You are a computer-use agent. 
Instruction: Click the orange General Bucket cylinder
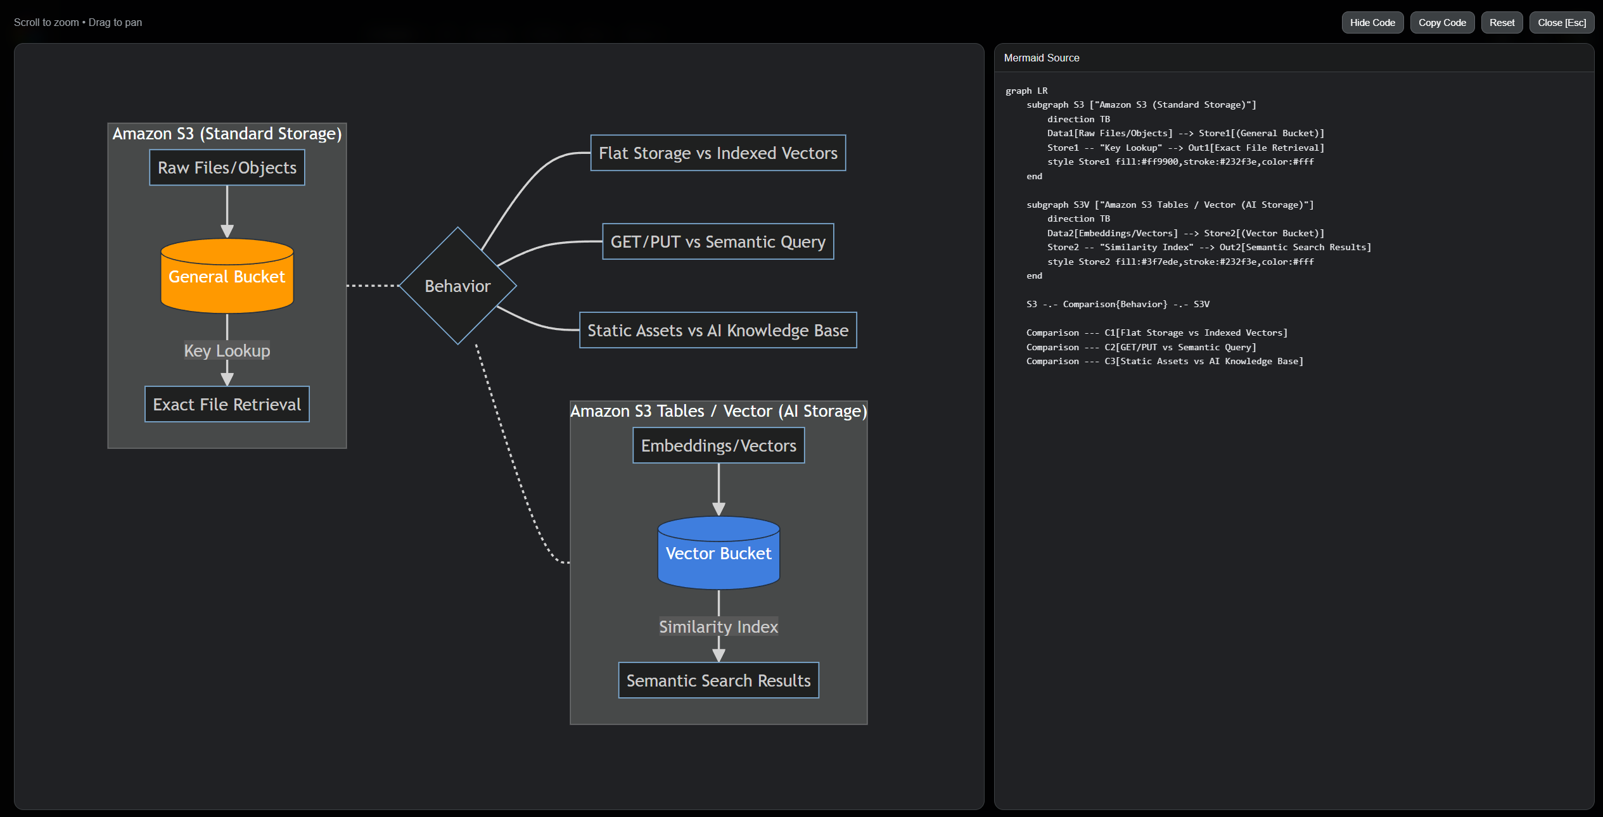pyautogui.click(x=227, y=276)
